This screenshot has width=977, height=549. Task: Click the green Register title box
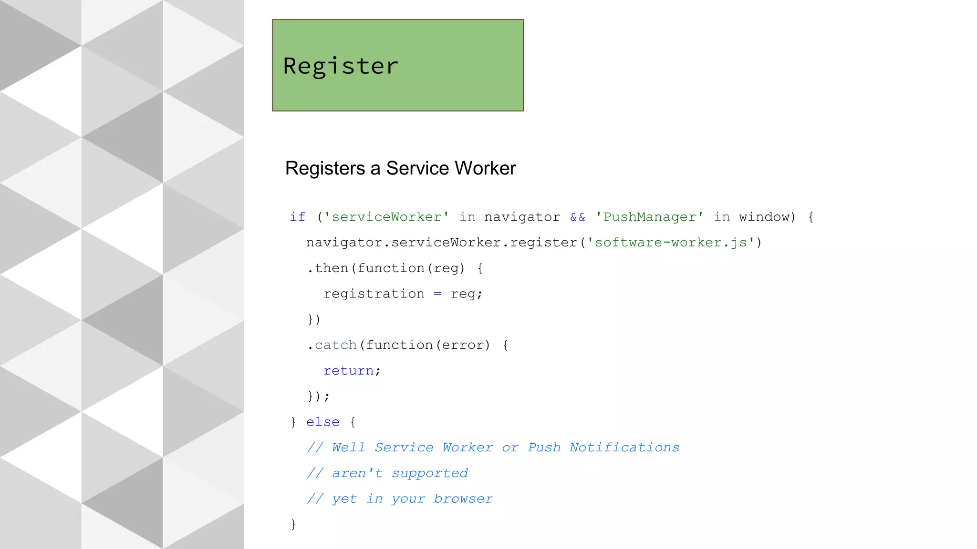[x=398, y=65]
